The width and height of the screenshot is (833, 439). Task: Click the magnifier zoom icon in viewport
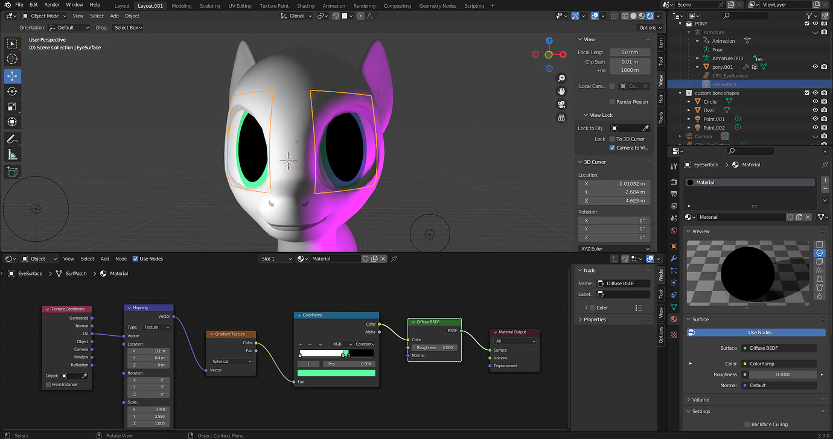click(x=561, y=78)
